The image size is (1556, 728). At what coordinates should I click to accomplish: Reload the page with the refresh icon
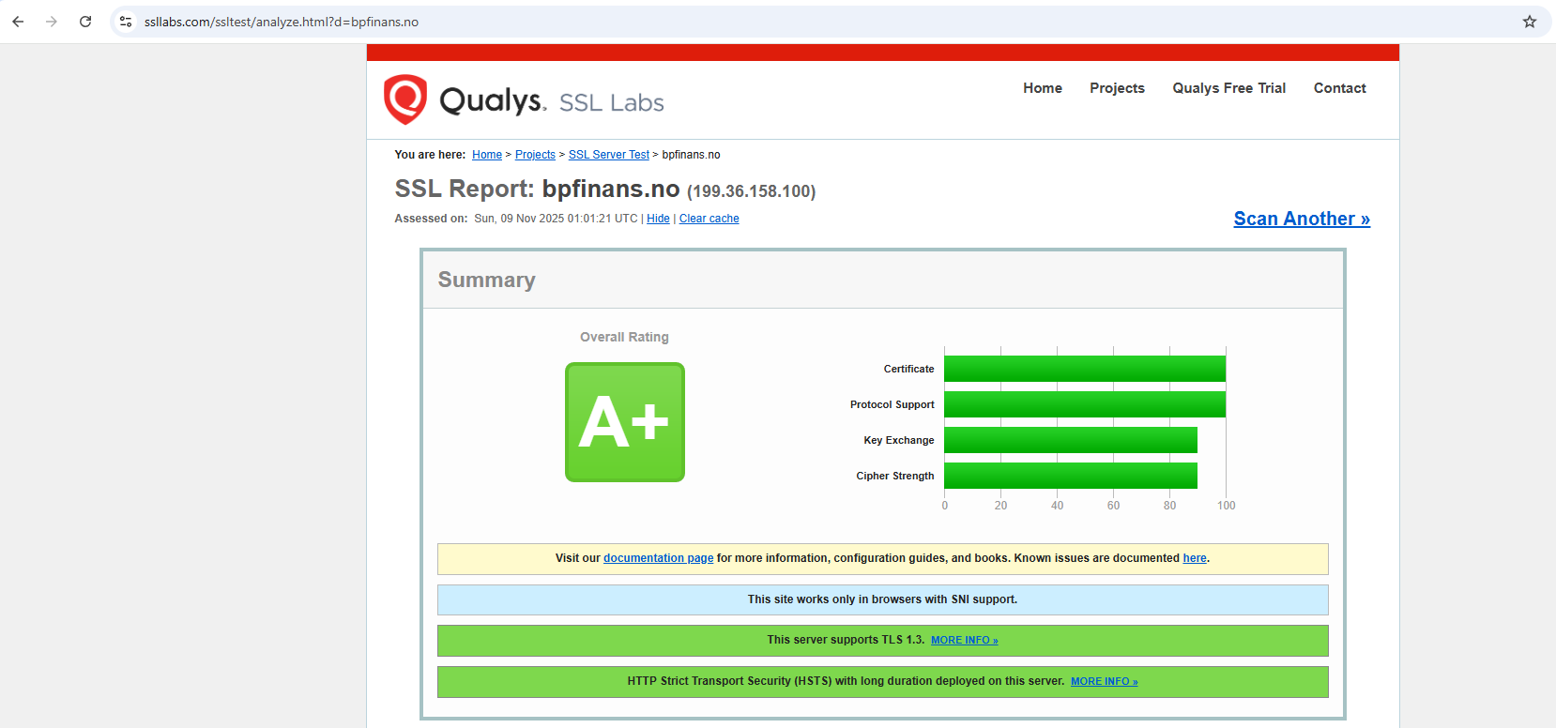point(85,22)
